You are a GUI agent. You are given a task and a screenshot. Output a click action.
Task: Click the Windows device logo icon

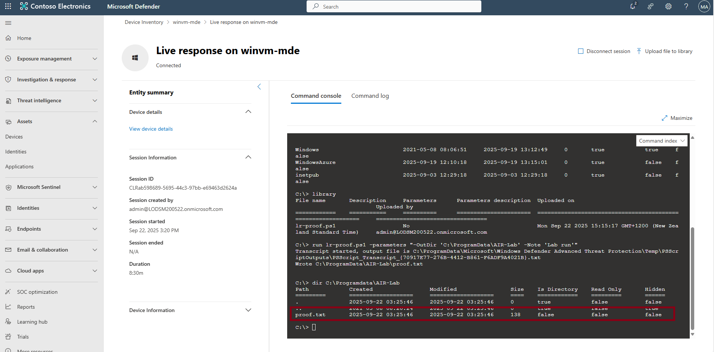[x=135, y=58]
